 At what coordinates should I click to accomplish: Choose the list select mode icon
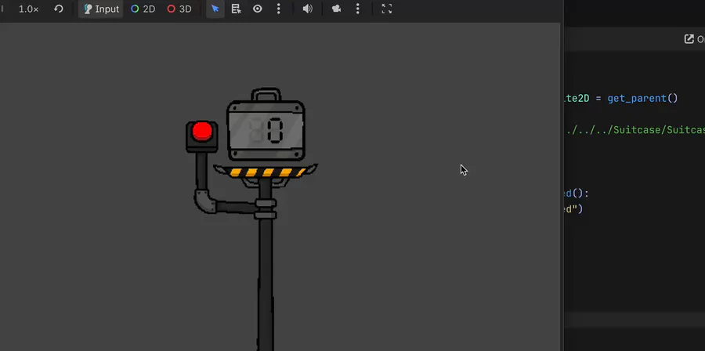click(x=236, y=9)
